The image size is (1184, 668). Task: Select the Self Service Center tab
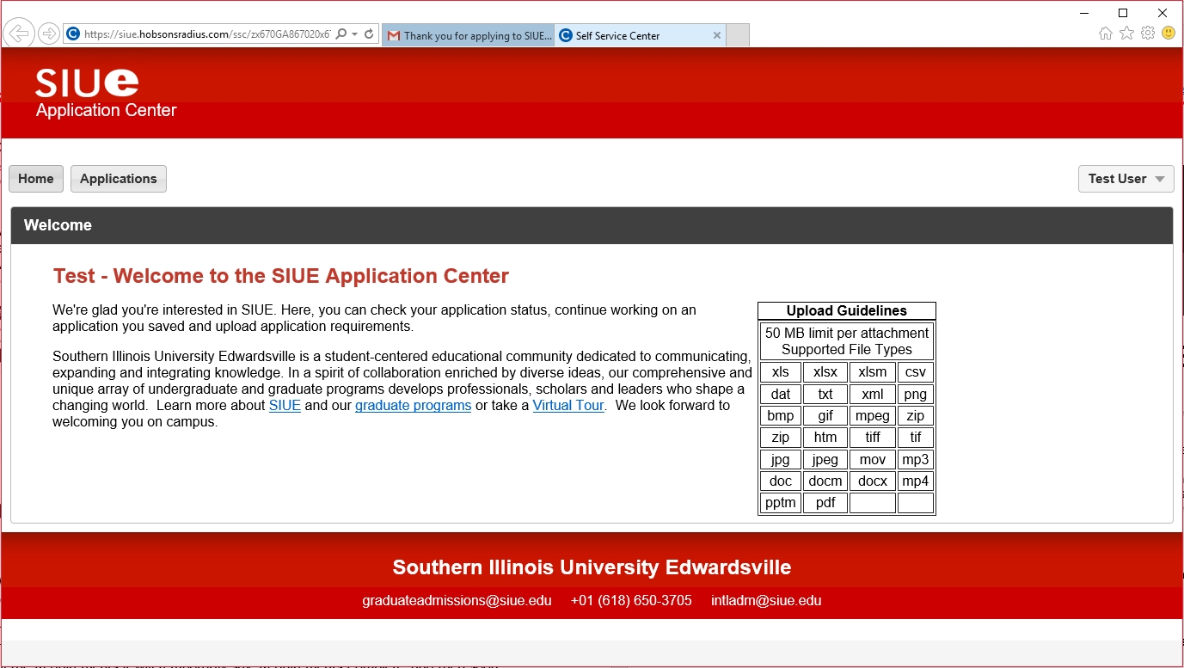(632, 36)
